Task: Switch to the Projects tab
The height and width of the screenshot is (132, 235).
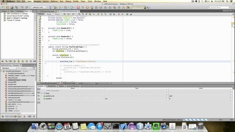Action: coord(4,11)
